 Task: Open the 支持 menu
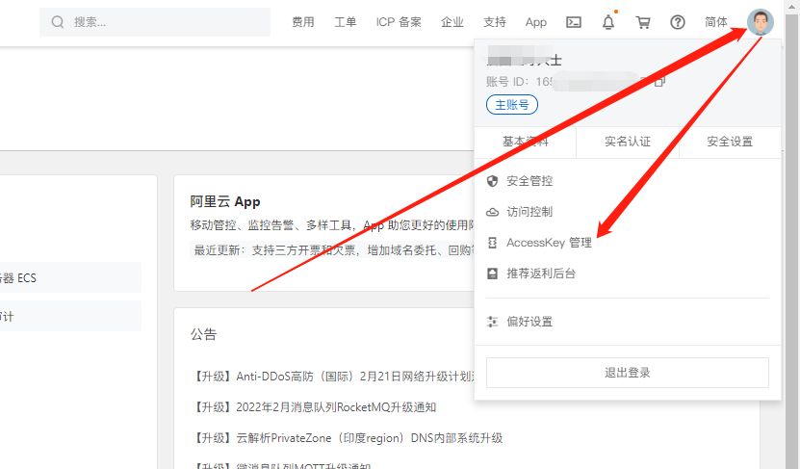coord(495,22)
